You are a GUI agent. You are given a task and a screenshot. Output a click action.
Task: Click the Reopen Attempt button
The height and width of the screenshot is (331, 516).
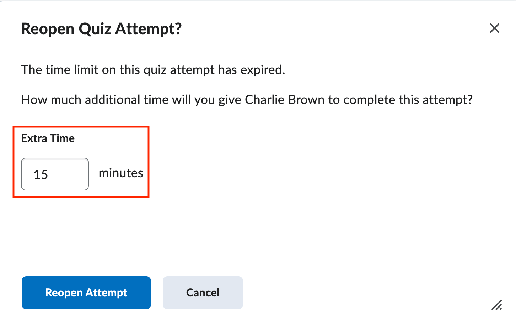[x=86, y=293]
